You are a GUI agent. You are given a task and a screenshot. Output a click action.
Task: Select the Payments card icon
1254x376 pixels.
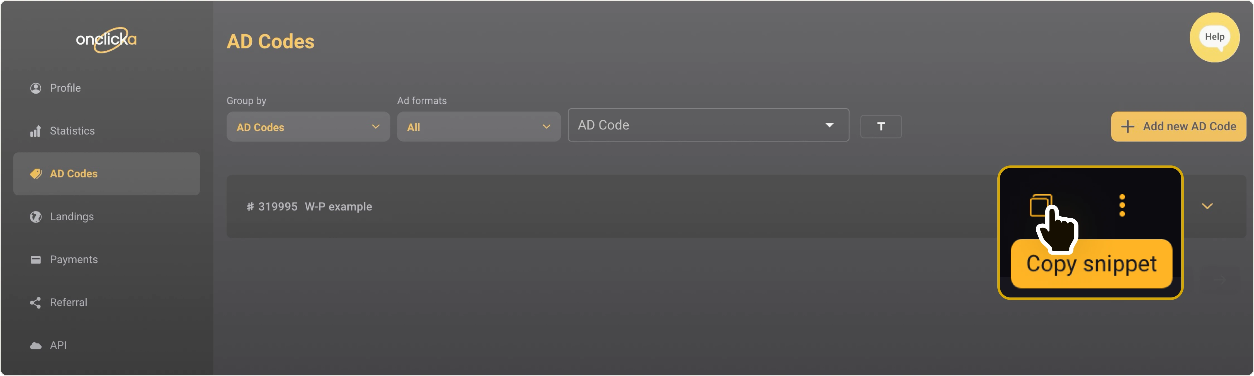36,259
